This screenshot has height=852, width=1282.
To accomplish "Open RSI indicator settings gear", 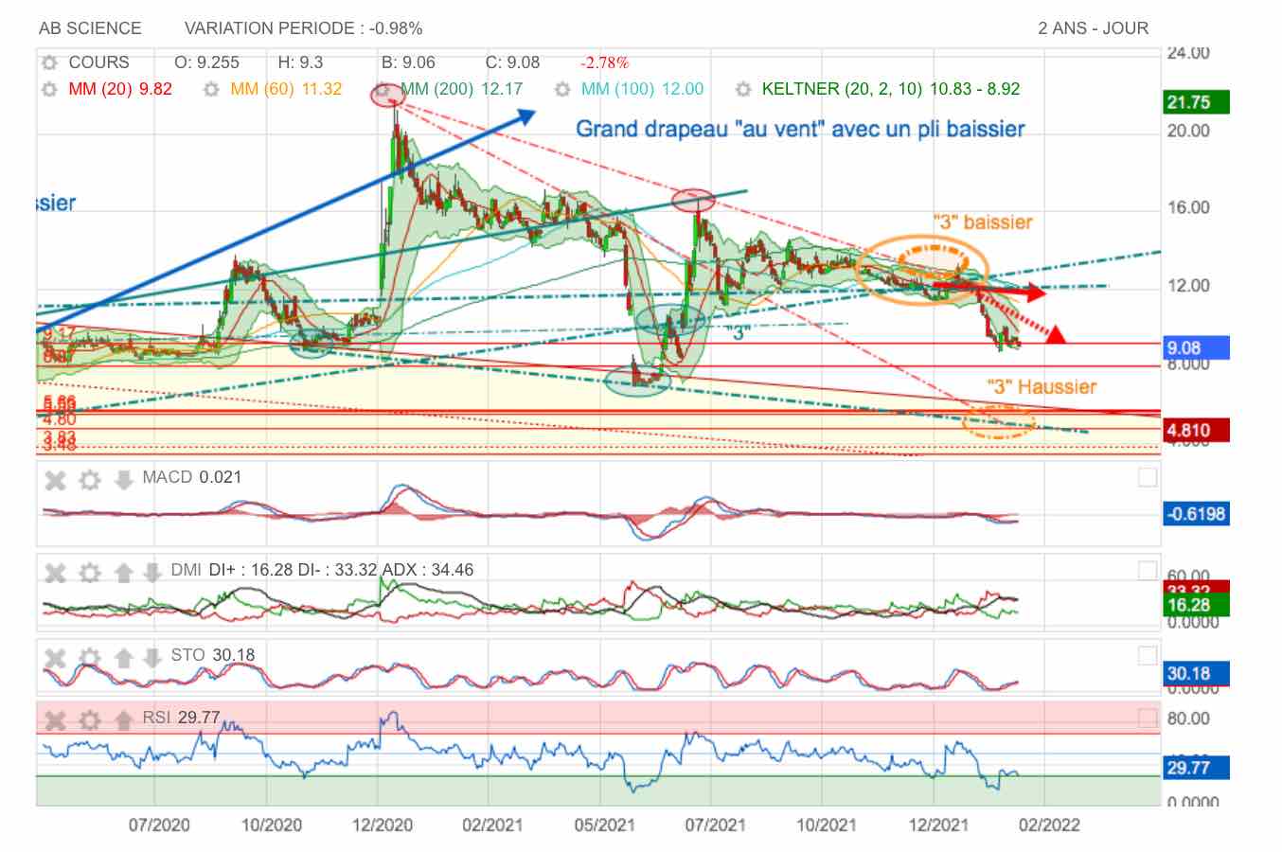I will pos(89,720).
